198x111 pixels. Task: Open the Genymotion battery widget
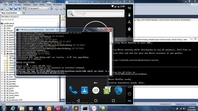click(x=129, y=15)
